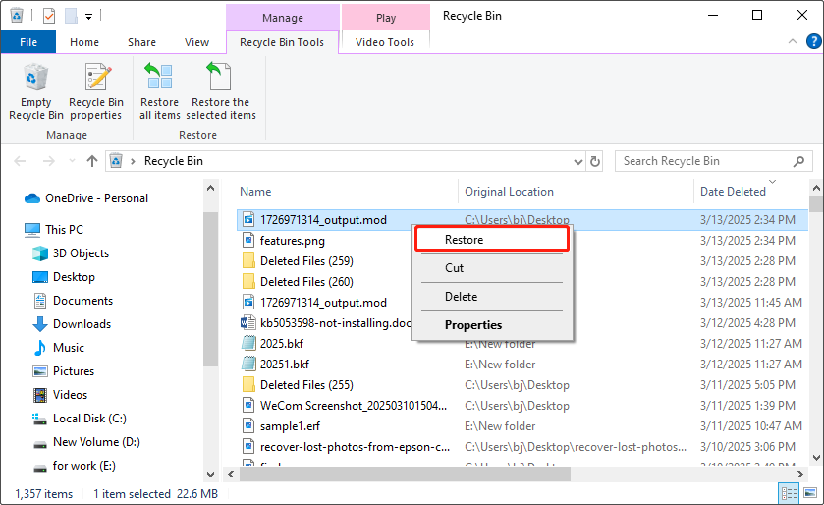Choose Restore in context menu
Image resolution: width=824 pixels, height=505 pixels.
coord(491,240)
